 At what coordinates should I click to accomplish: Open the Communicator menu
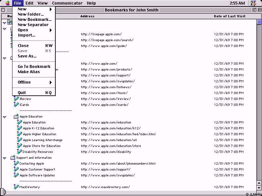pos(67,3)
